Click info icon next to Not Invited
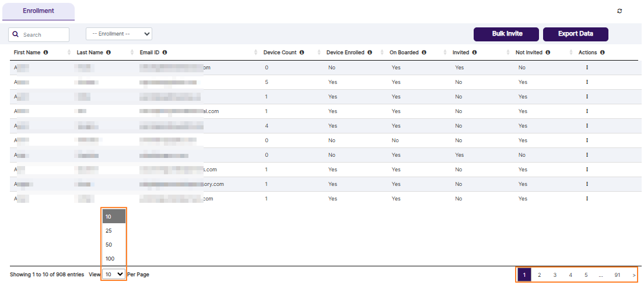Viewport: 644px width, 285px height. tap(548, 52)
